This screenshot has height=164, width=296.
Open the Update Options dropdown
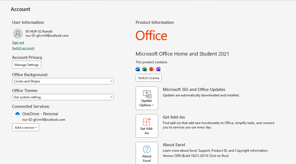pyautogui.click(x=147, y=98)
